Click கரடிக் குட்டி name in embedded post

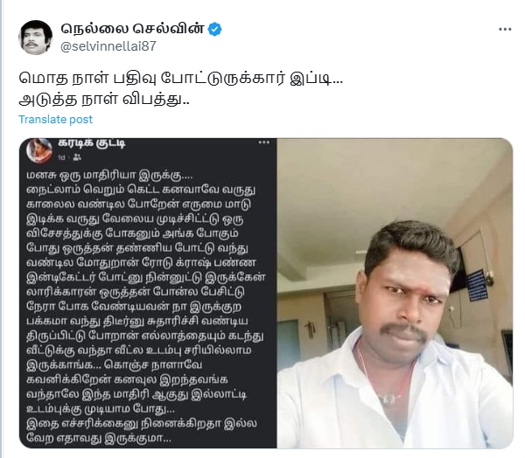pos(92,142)
